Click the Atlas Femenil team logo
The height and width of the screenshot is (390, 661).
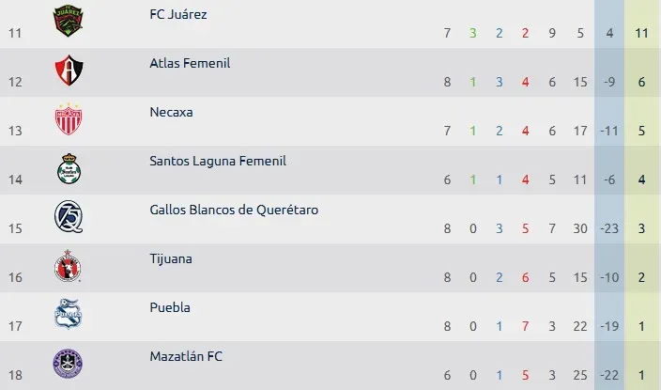pyautogui.click(x=69, y=70)
